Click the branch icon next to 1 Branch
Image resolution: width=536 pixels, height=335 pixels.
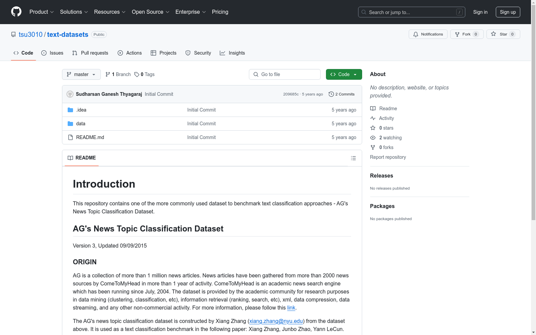coord(108,74)
